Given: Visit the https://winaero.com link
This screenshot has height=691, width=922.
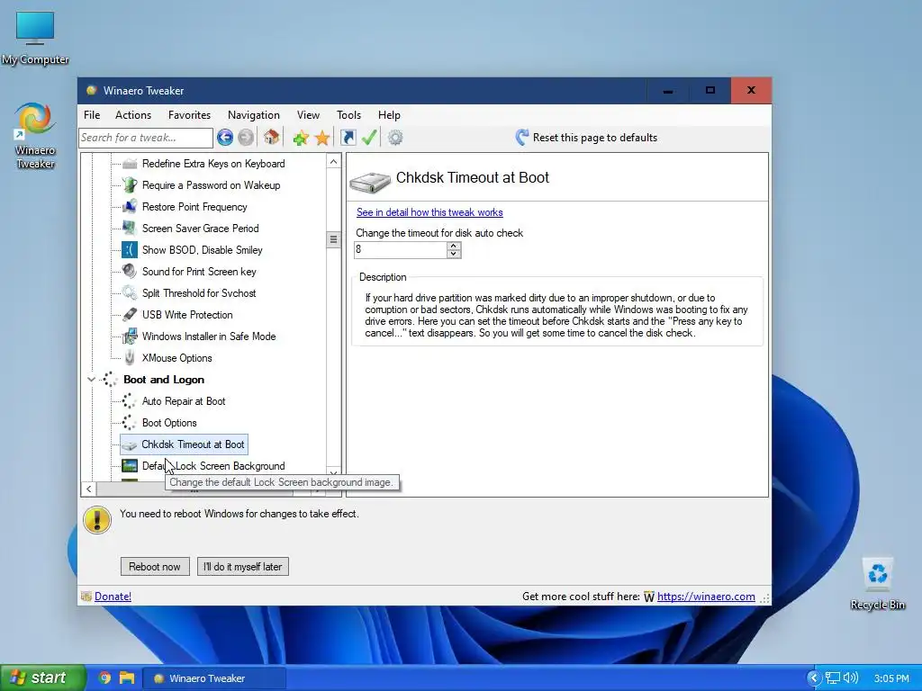Looking at the screenshot, I should click(x=706, y=597).
